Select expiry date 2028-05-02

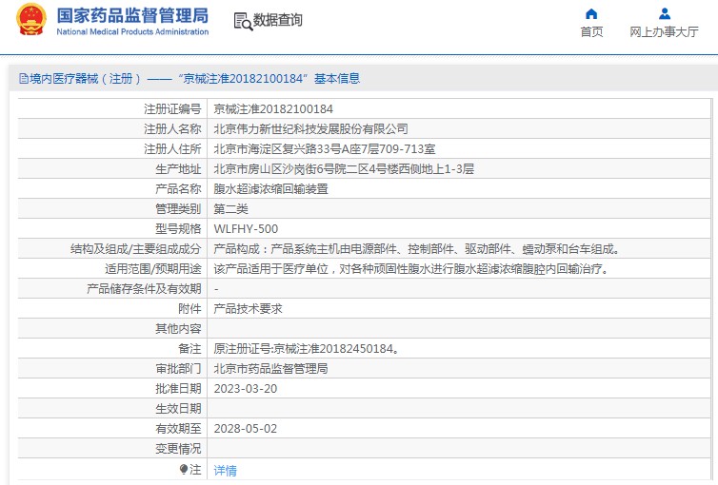pyautogui.click(x=246, y=429)
